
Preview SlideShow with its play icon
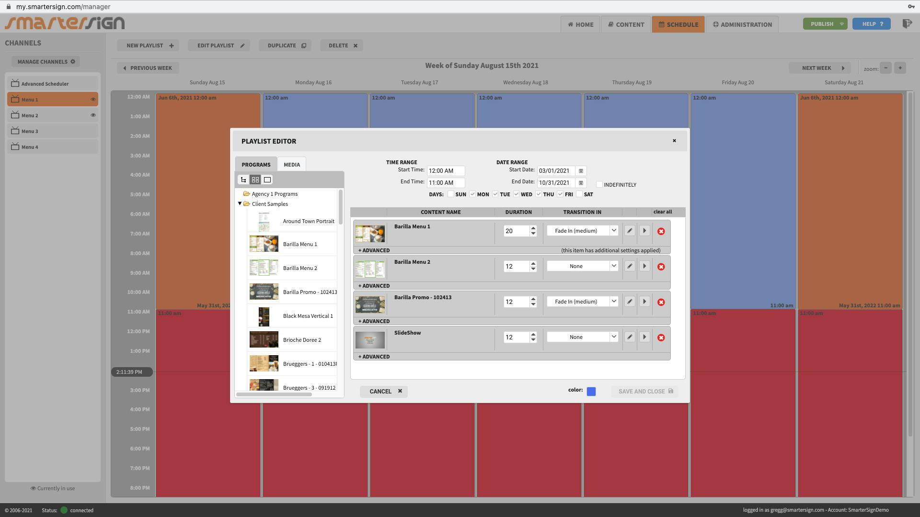click(x=644, y=337)
